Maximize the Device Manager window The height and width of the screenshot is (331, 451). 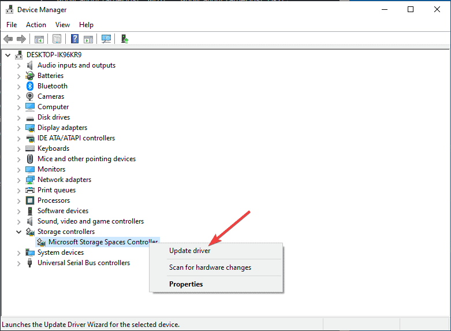pyautogui.click(x=411, y=9)
